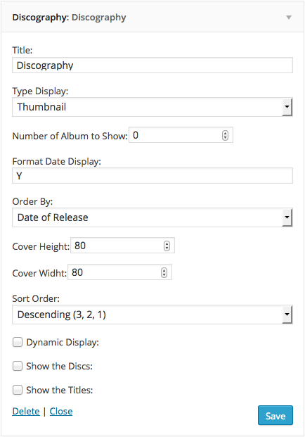The height and width of the screenshot is (437, 305).
Task: Save the widget settings
Action: (x=275, y=416)
